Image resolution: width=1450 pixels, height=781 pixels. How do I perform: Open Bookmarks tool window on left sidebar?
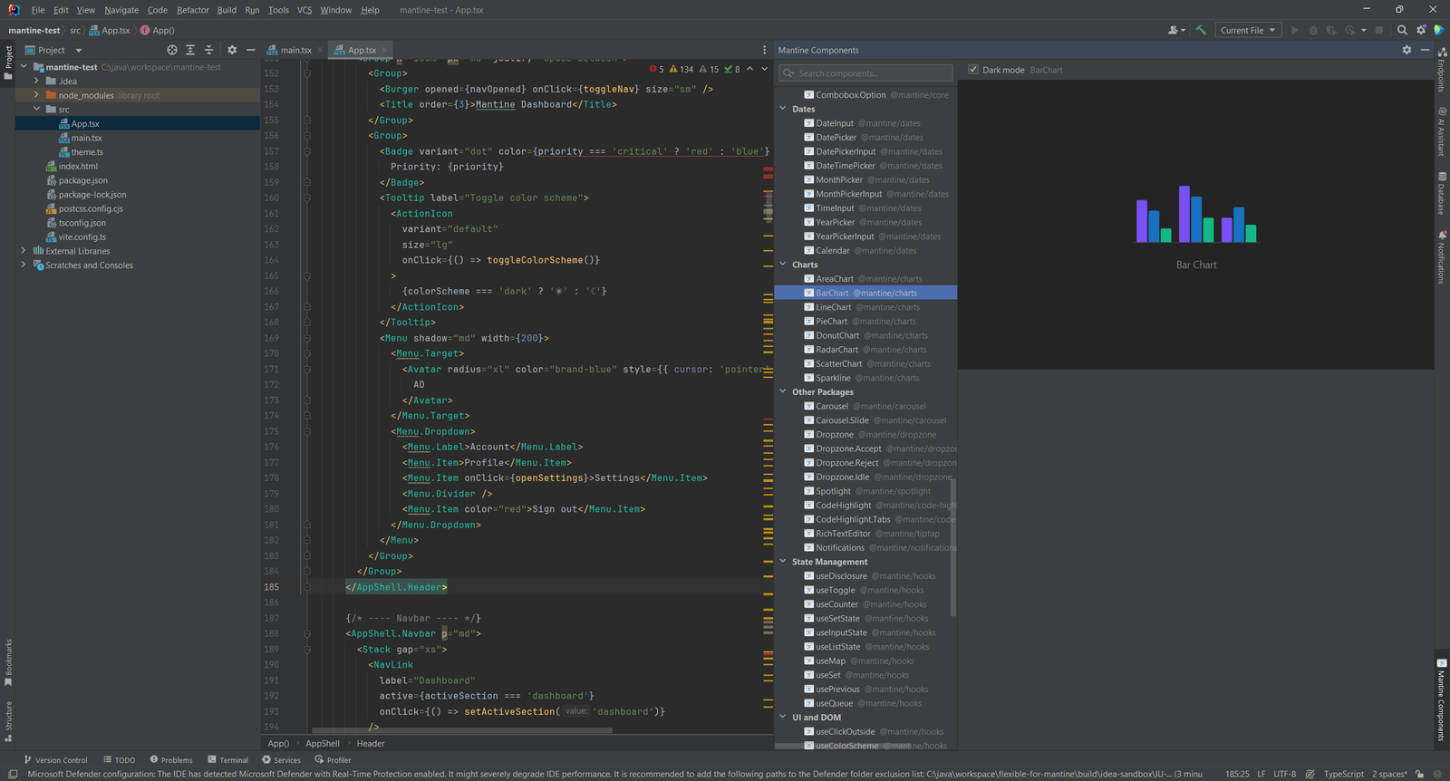(8, 662)
